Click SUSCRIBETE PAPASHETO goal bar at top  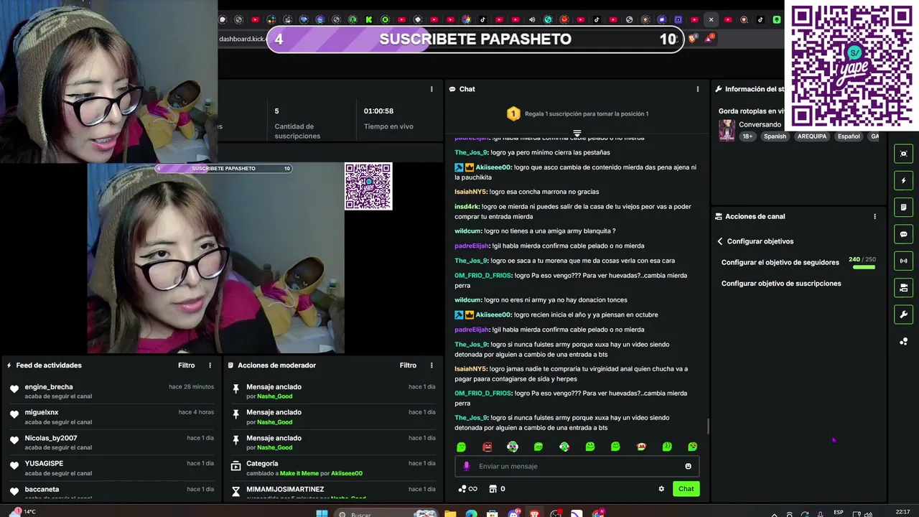click(475, 39)
